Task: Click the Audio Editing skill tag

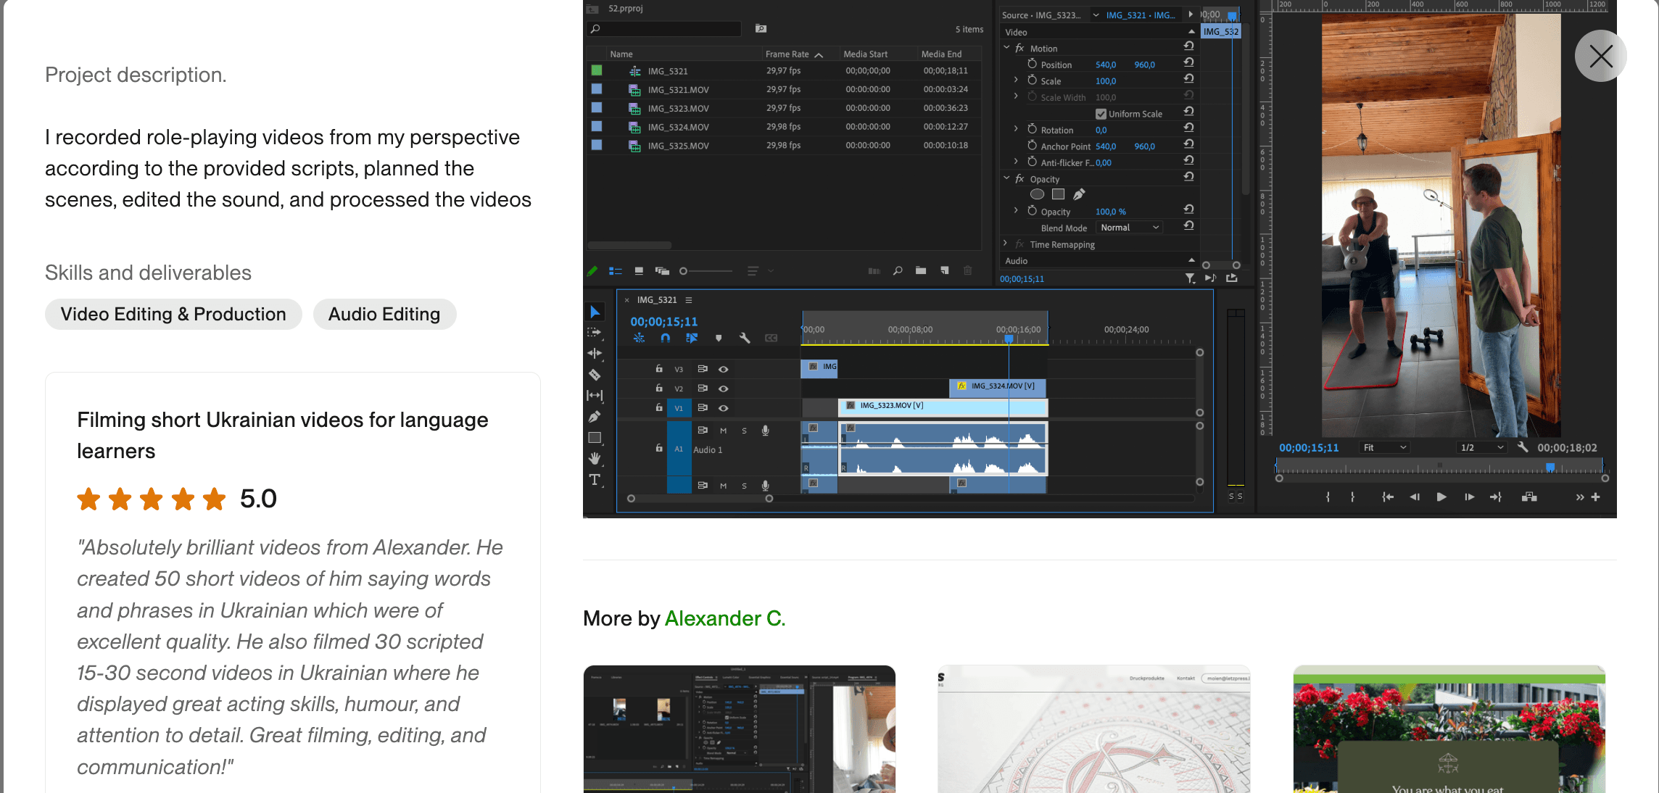Action: point(384,314)
